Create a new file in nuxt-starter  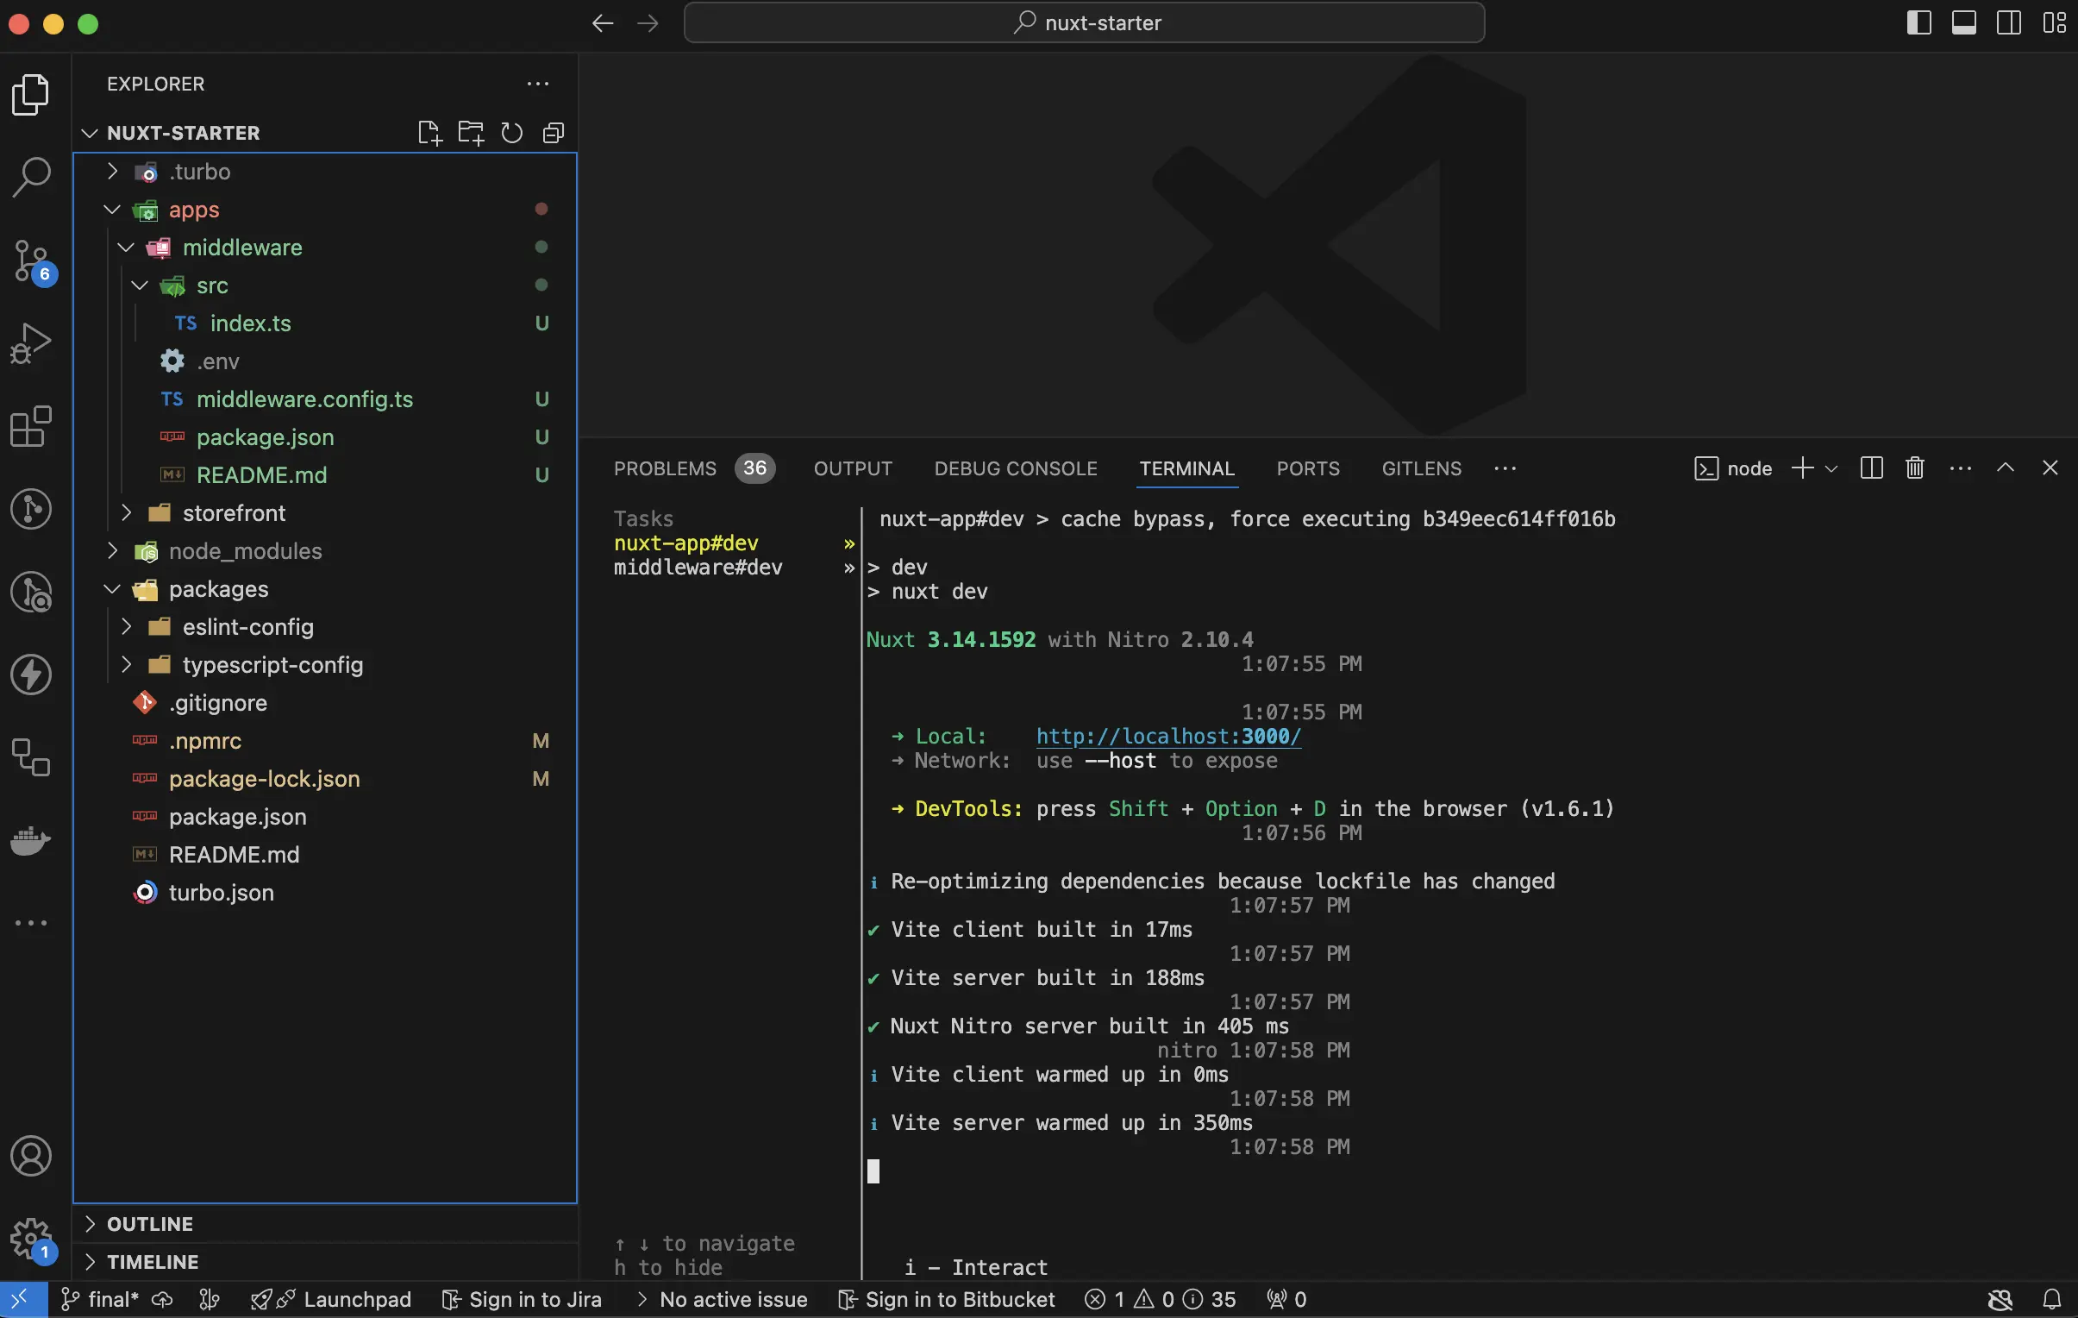(x=429, y=132)
